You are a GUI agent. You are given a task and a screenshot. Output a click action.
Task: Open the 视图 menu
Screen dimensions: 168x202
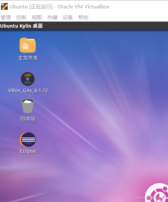click(37, 18)
